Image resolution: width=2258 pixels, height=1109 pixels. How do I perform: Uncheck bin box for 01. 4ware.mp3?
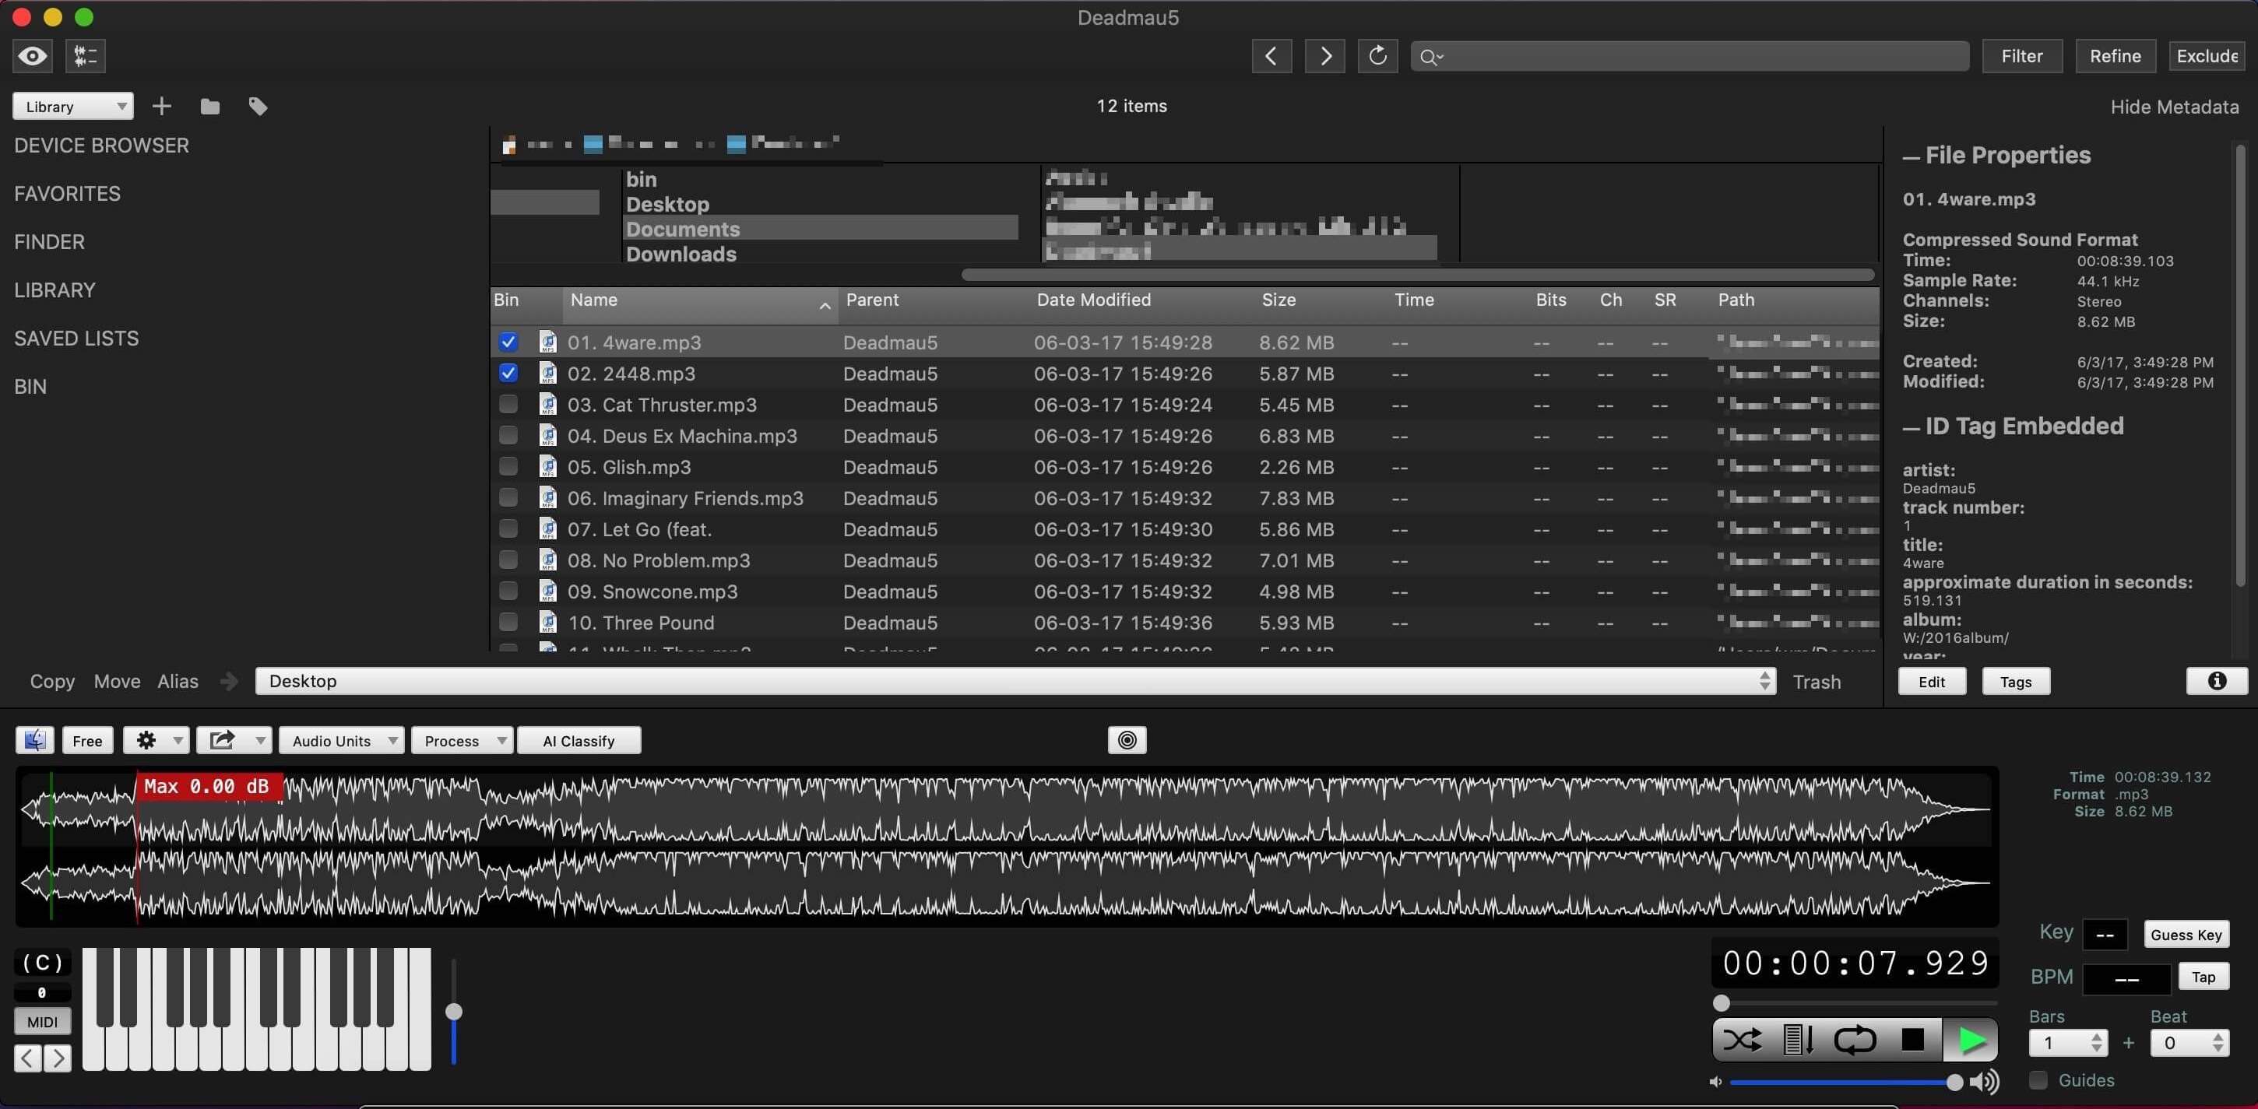tap(508, 342)
